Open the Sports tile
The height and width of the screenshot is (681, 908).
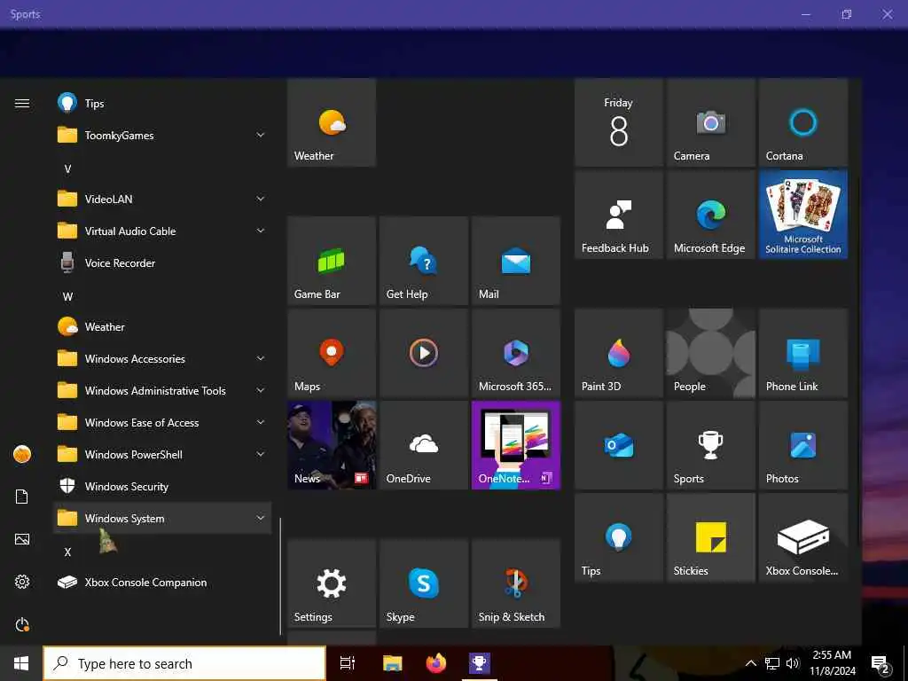[710, 445]
